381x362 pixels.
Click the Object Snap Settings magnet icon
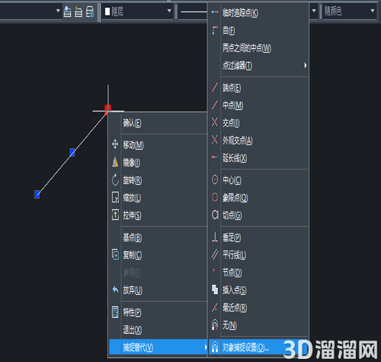215,347
